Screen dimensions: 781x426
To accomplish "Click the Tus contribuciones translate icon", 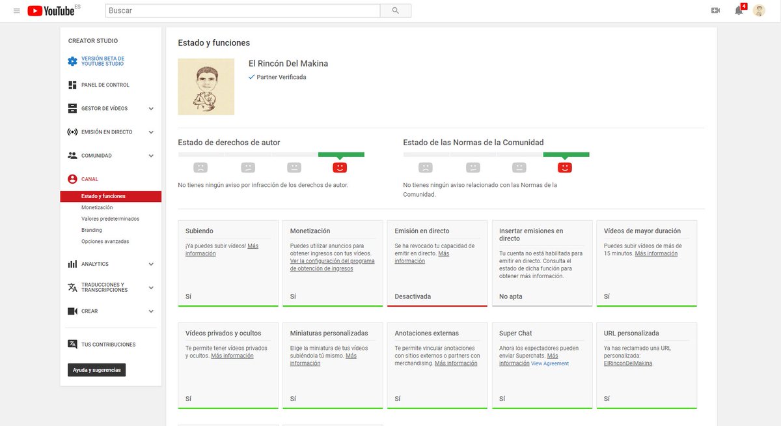I will pyautogui.click(x=72, y=345).
